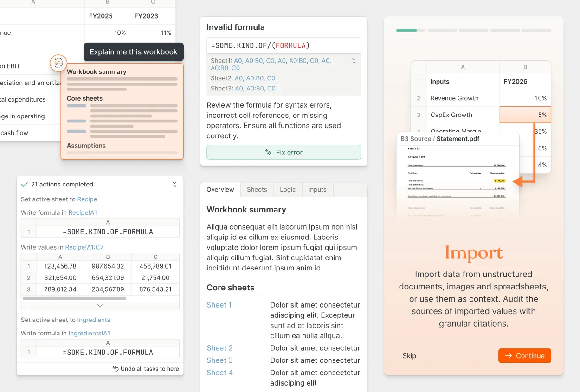Screen dimensions: 580x392
Task: Open the Recipe sheet link
Action: coord(87,199)
